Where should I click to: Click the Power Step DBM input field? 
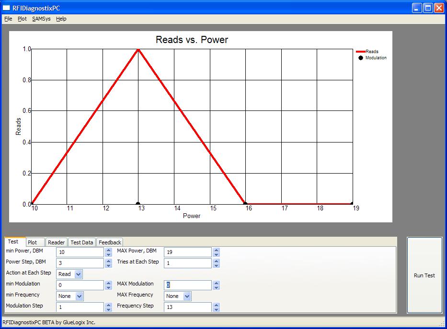80,263
